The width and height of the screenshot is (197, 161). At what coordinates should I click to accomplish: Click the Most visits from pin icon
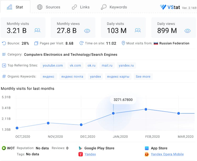point(123,43)
